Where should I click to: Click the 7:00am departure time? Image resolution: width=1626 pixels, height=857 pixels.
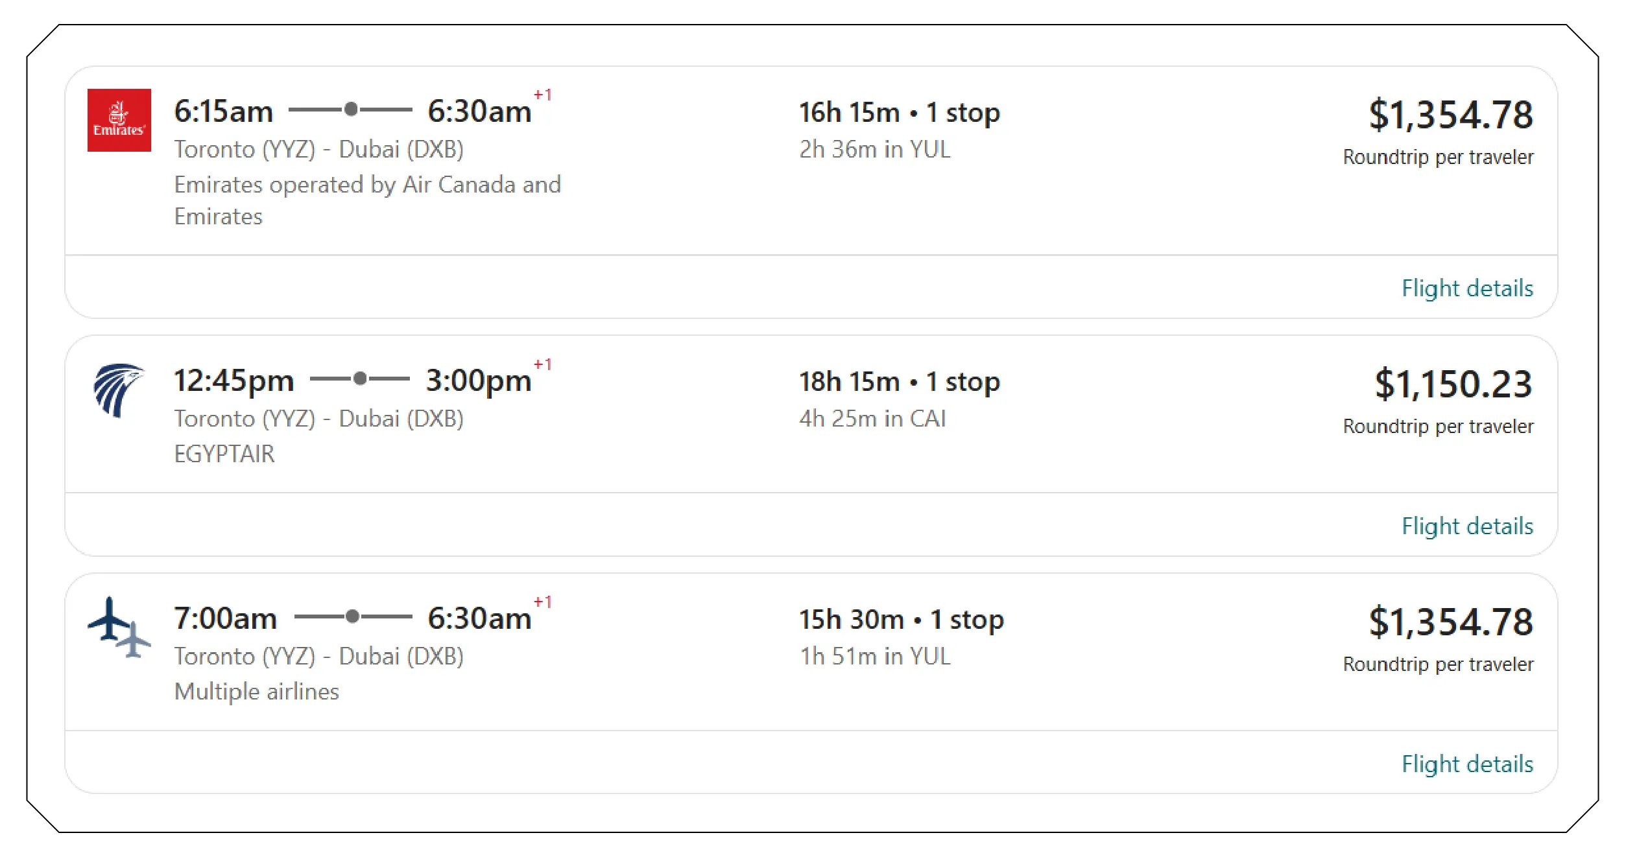click(x=225, y=618)
